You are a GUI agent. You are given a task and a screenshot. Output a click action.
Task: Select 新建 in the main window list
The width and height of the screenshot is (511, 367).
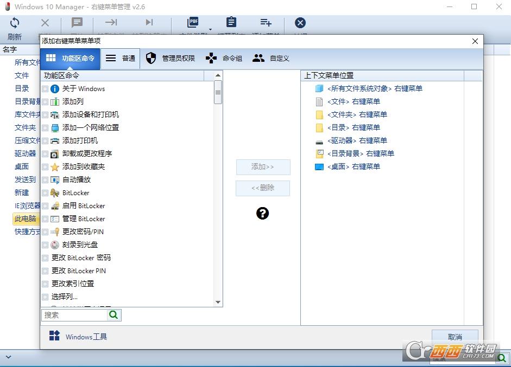[x=22, y=192]
